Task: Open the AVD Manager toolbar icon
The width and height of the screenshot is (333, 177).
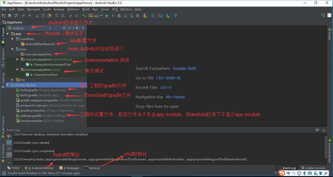Action: [x=145, y=16]
